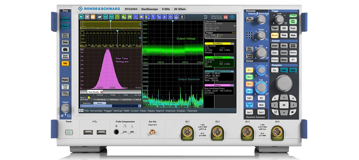The width and height of the screenshot is (359, 160).
Task: Open the Masks menu
Action: (151, 111)
